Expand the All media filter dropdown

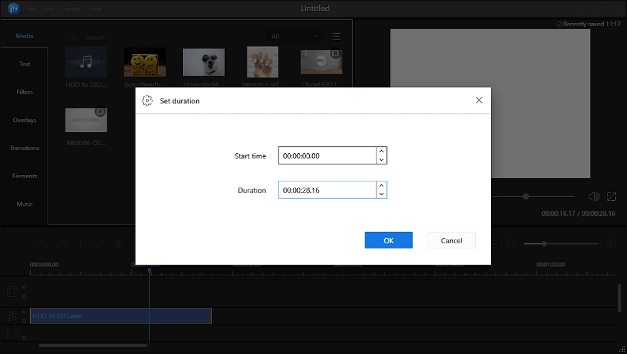(x=295, y=36)
